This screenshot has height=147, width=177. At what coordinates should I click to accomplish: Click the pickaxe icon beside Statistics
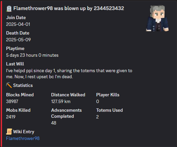point(9,85)
